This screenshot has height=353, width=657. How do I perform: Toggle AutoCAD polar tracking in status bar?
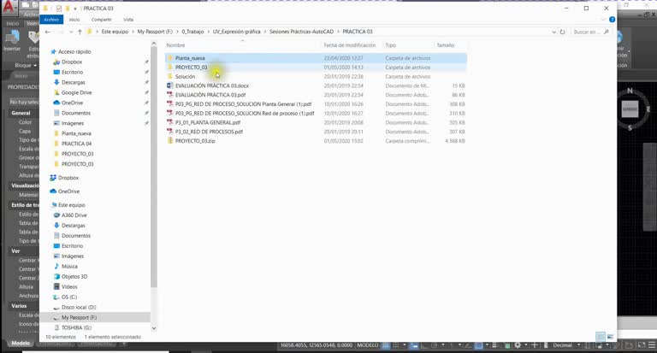[435, 345]
